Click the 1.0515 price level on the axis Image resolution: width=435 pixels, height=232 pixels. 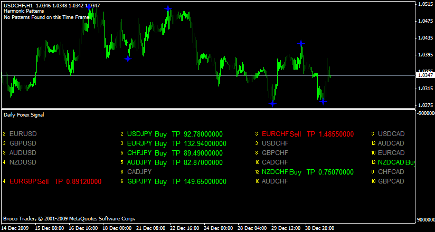425,4
